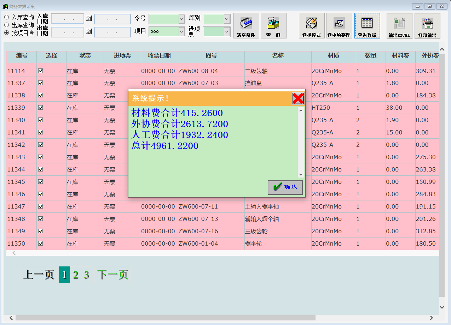451x325 pixels.
Task: Toggle the checkbox in row 11350
Action: coord(41,243)
